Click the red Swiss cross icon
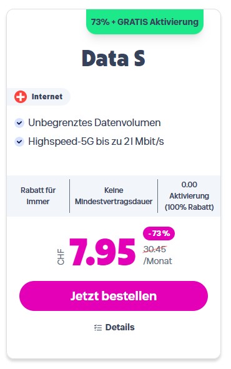Screen dimensions: 231x369 21,97
